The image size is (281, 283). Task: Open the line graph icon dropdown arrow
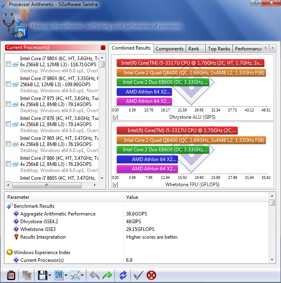(x=82, y=275)
